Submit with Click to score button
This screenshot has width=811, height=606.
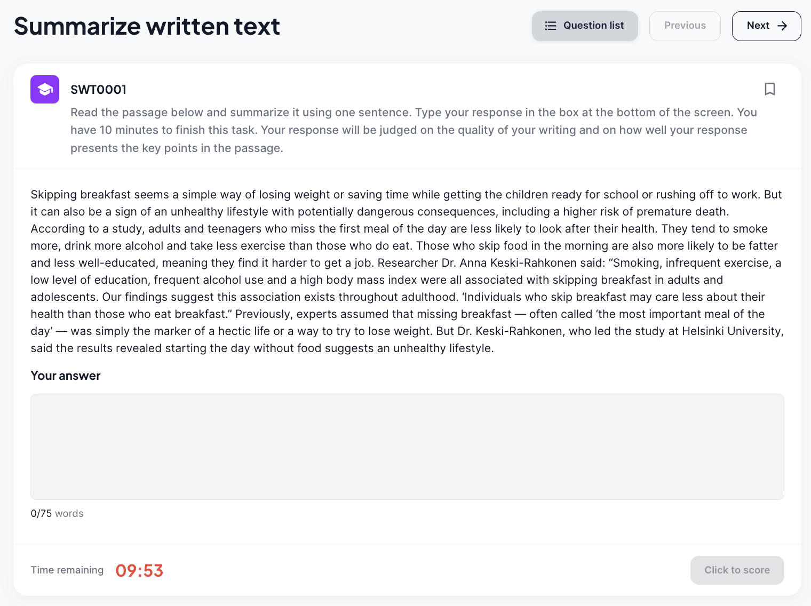pos(737,570)
